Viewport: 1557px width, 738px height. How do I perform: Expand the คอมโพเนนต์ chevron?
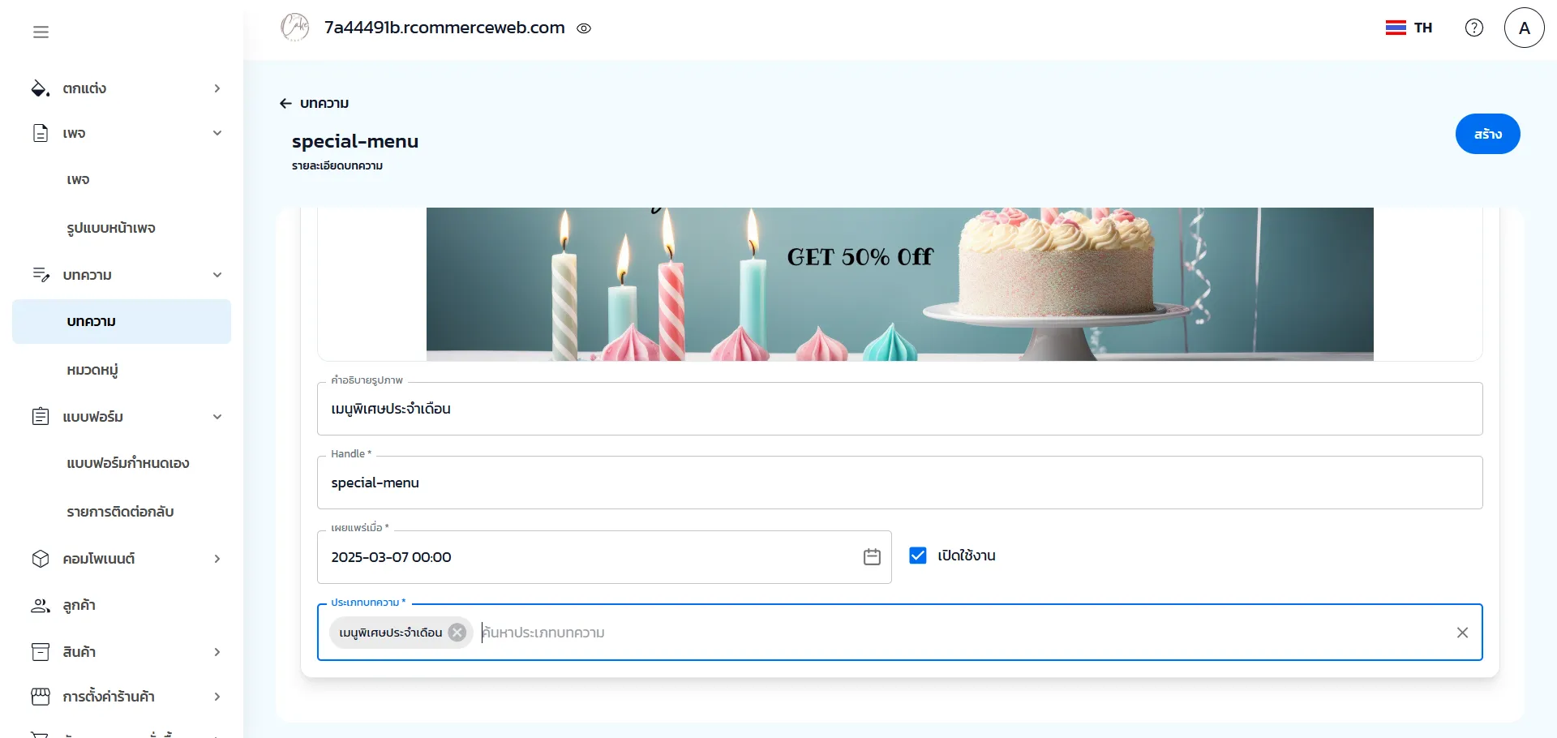click(217, 559)
